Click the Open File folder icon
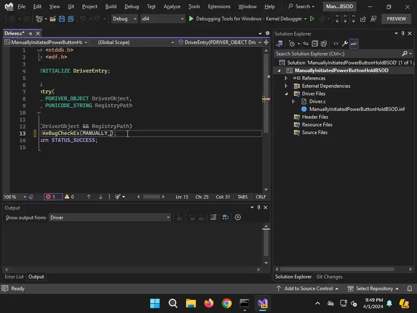The image size is (417, 313). pos(53,19)
